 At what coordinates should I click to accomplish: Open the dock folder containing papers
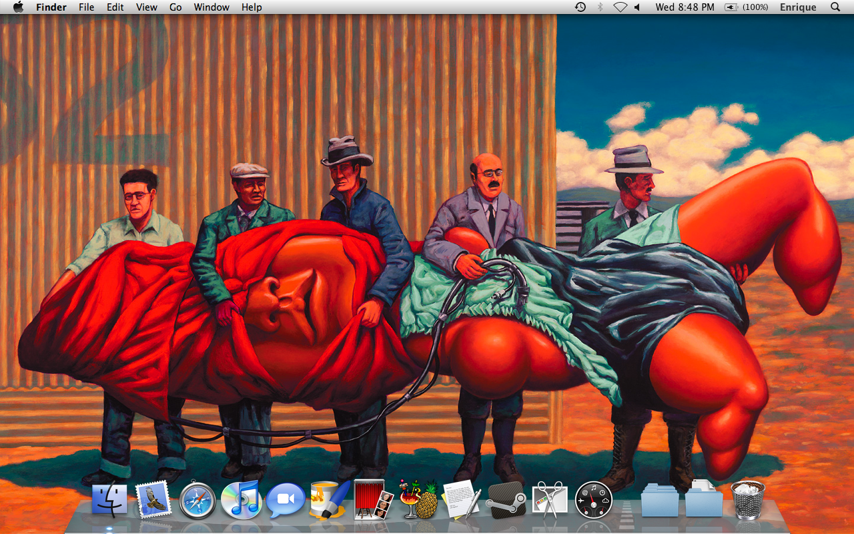[704, 499]
